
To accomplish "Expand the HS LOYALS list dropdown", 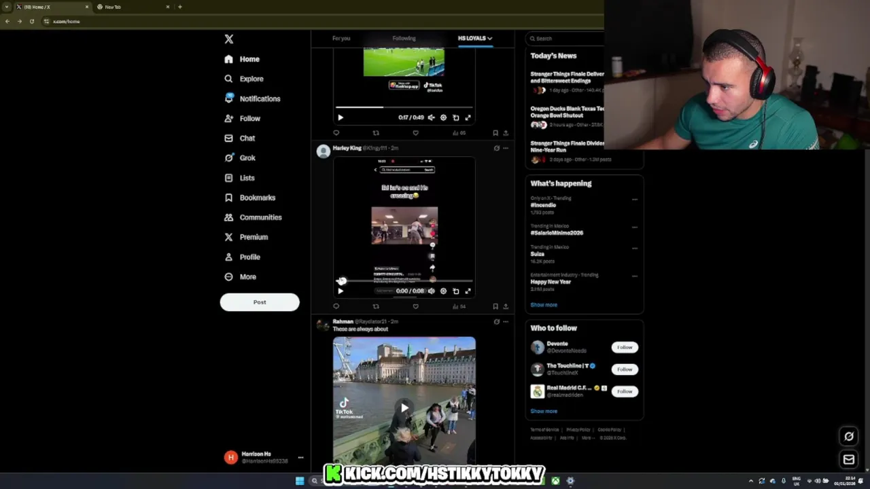I will pyautogui.click(x=475, y=38).
